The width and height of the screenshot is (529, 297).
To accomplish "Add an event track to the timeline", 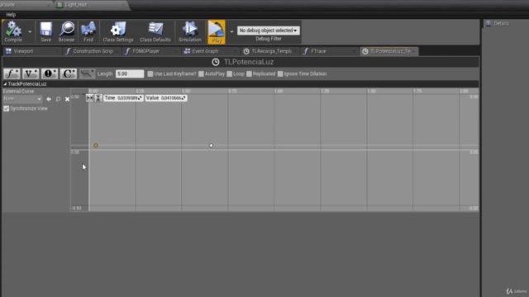I will [x=50, y=73].
